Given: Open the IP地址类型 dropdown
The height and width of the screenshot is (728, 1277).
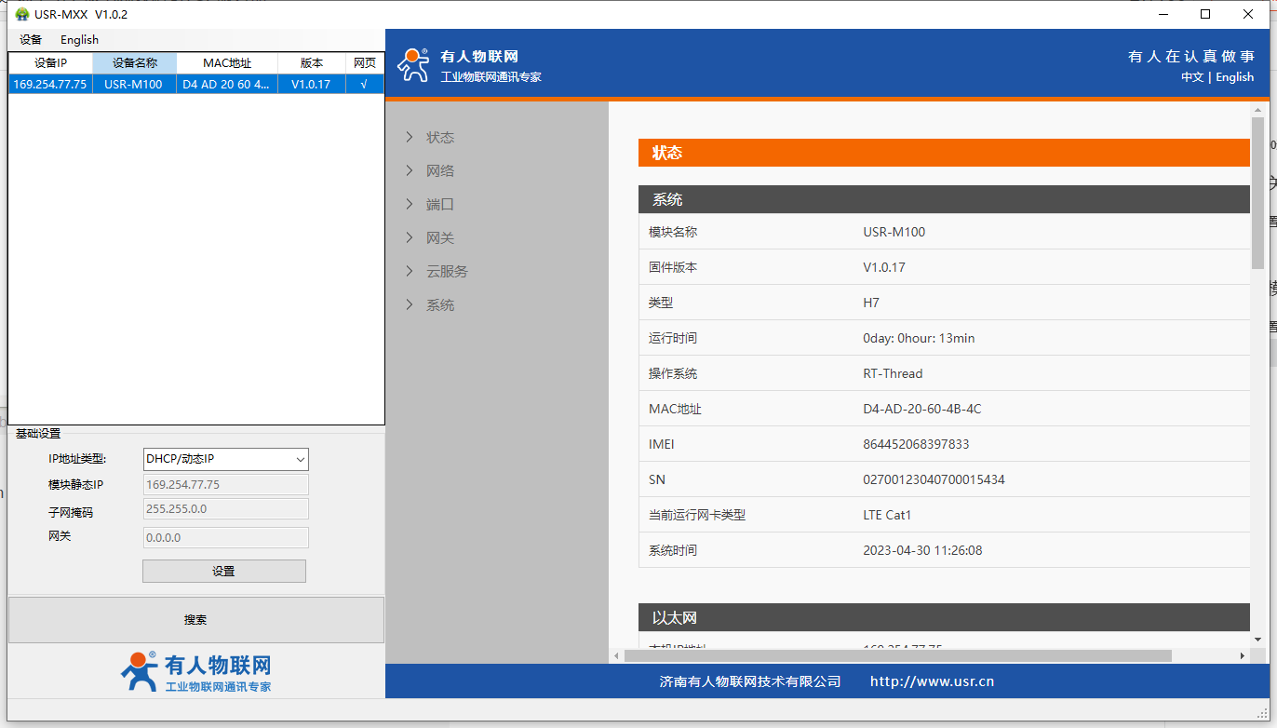Looking at the screenshot, I should point(225,459).
